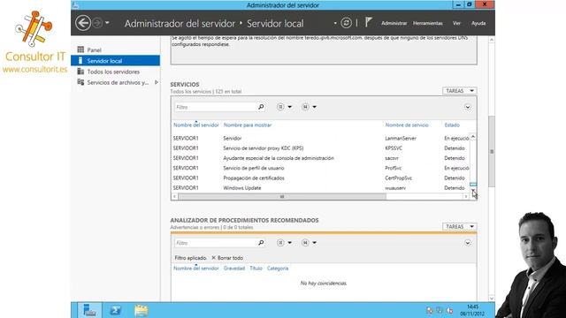
Task: Click the search magnifier in Analizador filter
Action: [x=261, y=243]
